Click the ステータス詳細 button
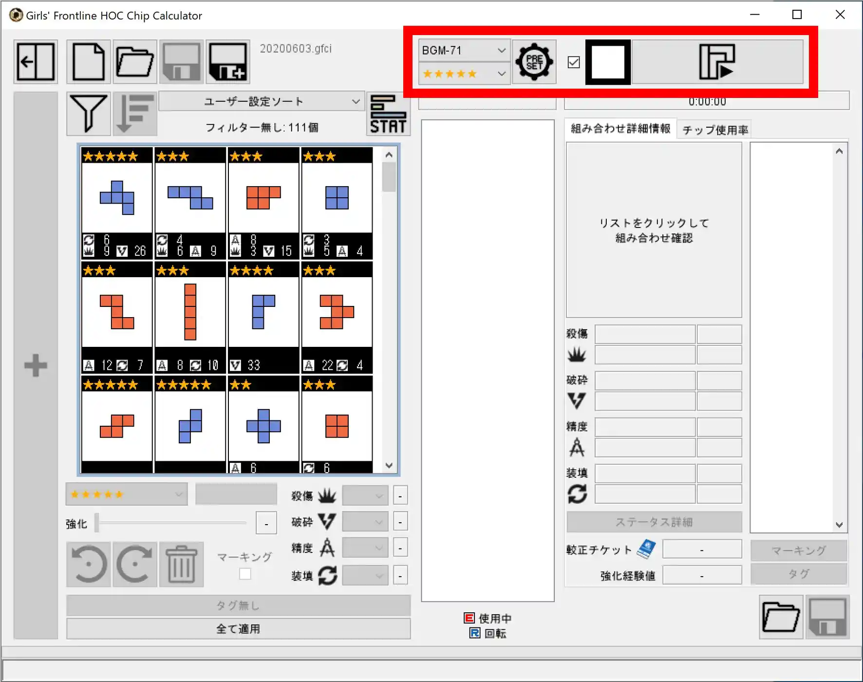The width and height of the screenshot is (863, 682). (654, 522)
